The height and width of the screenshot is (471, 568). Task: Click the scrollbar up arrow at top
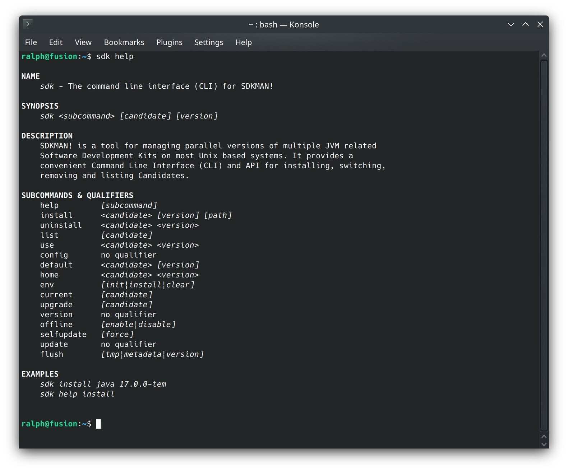[544, 55]
